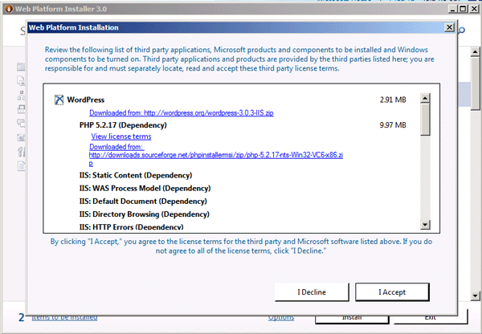482x334 pixels.
Task: Click the 2.91 MB size value
Action: tap(393, 100)
